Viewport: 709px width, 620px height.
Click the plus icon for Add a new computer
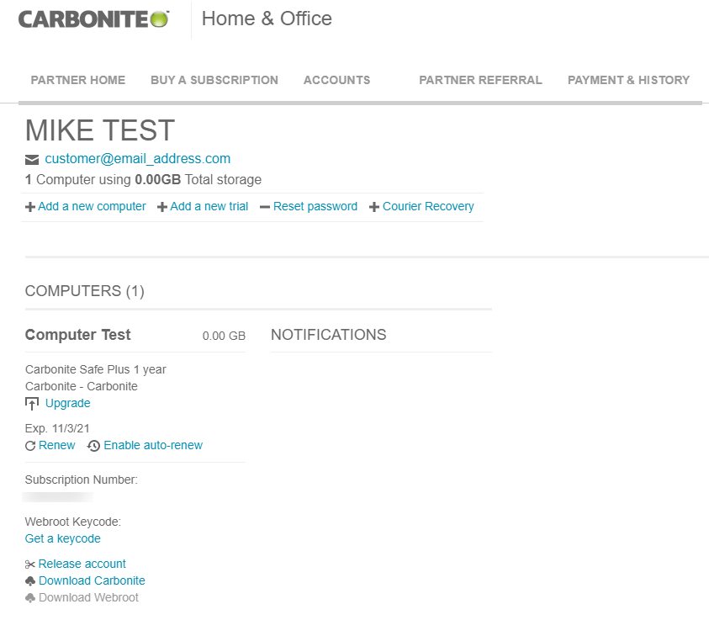point(29,206)
